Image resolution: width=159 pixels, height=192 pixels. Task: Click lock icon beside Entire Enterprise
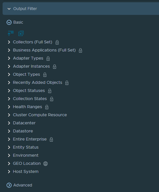click(51, 139)
